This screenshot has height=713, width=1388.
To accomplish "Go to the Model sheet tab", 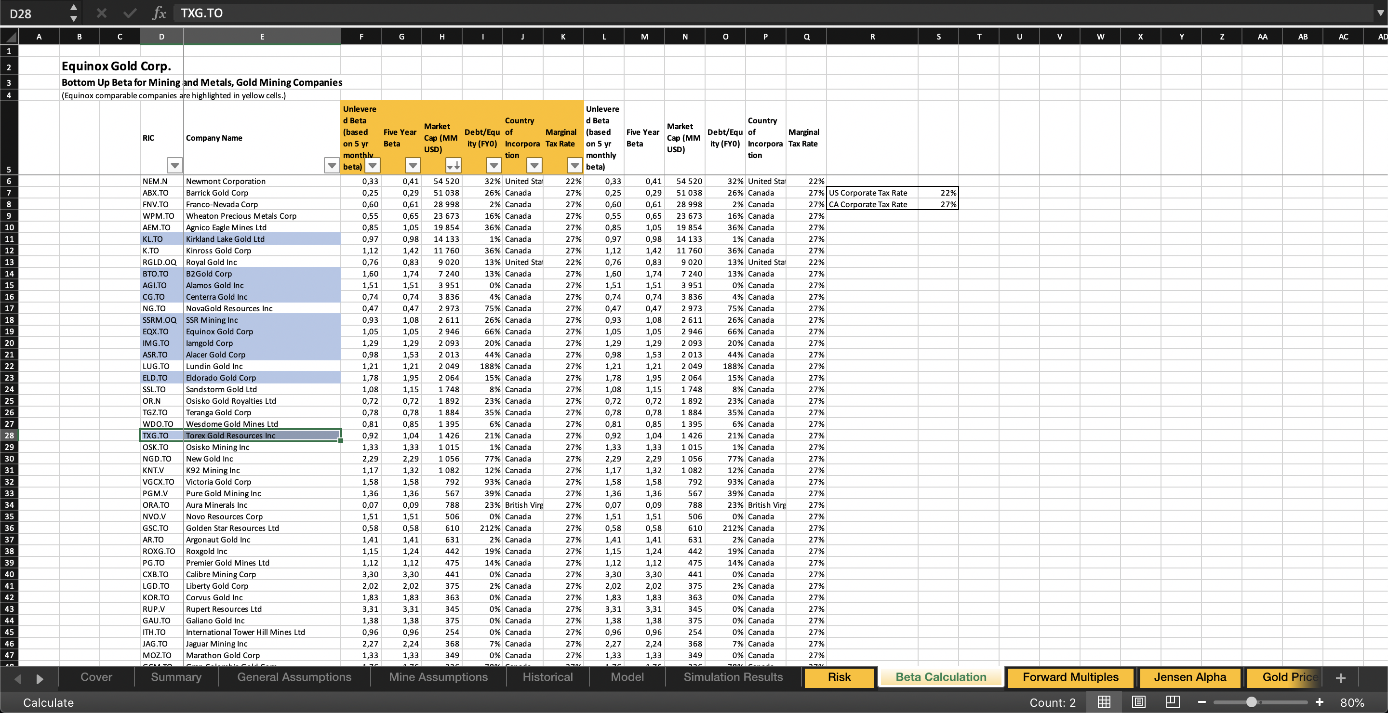I will click(627, 677).
